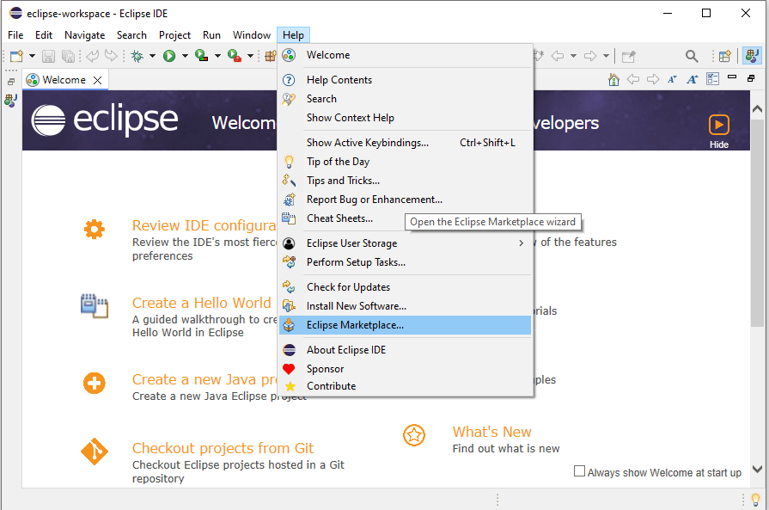This screenshot has width=769, height=510.
Task: Open the Project menu
Action: 174,35
